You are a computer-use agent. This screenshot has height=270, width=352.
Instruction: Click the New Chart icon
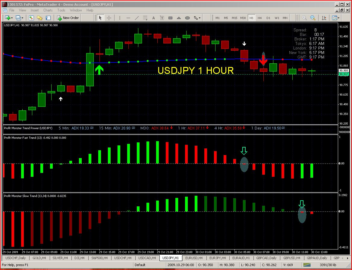click(7, 18)
